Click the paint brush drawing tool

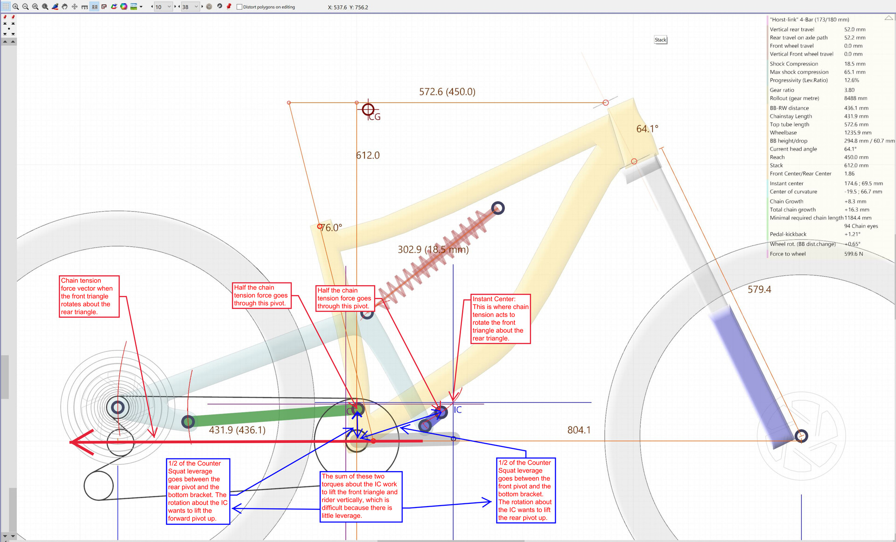[x=55, y=7]
